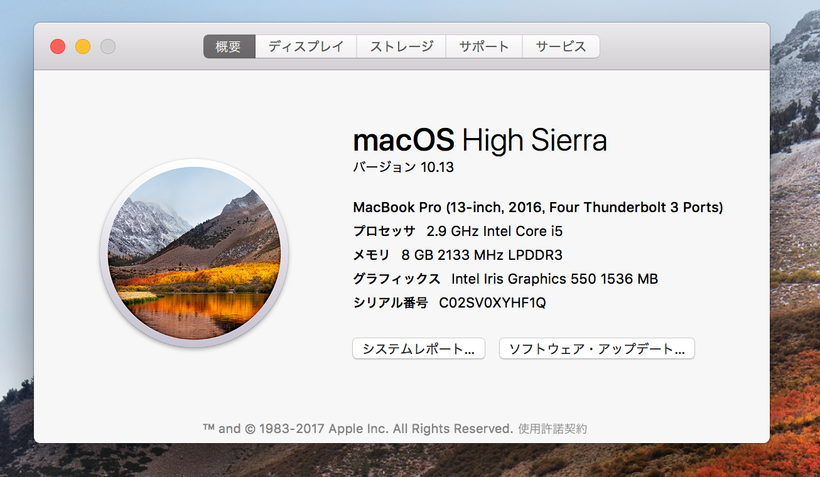Image resolution: width=820 pixels, height=477 pixels.
Task: Go to the サポート tab
Action: click(484, 46)
